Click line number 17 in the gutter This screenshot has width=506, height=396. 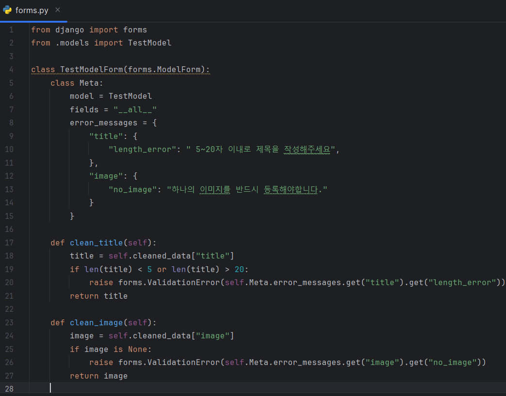[x=9, y=243]
